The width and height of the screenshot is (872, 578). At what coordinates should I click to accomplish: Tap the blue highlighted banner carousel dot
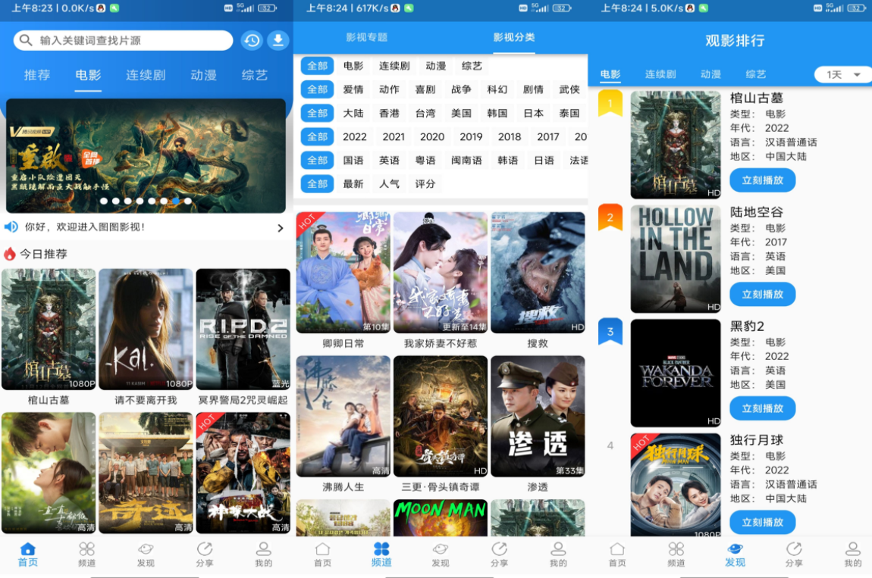pos(176,202)
